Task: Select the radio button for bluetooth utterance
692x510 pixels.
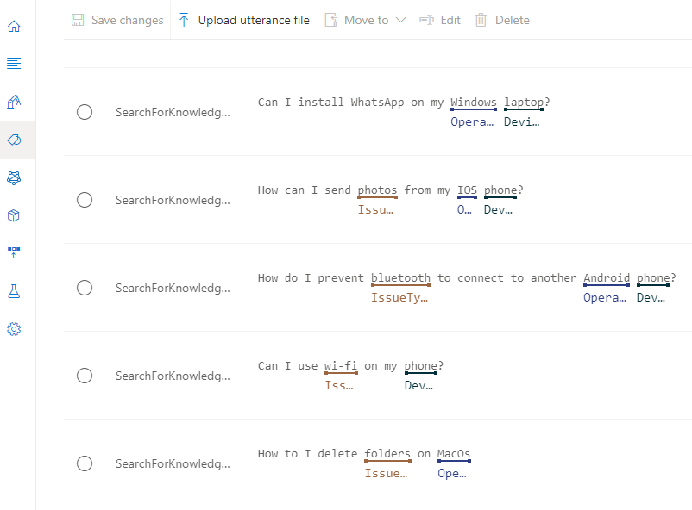Action: click(x=85, y=288)
